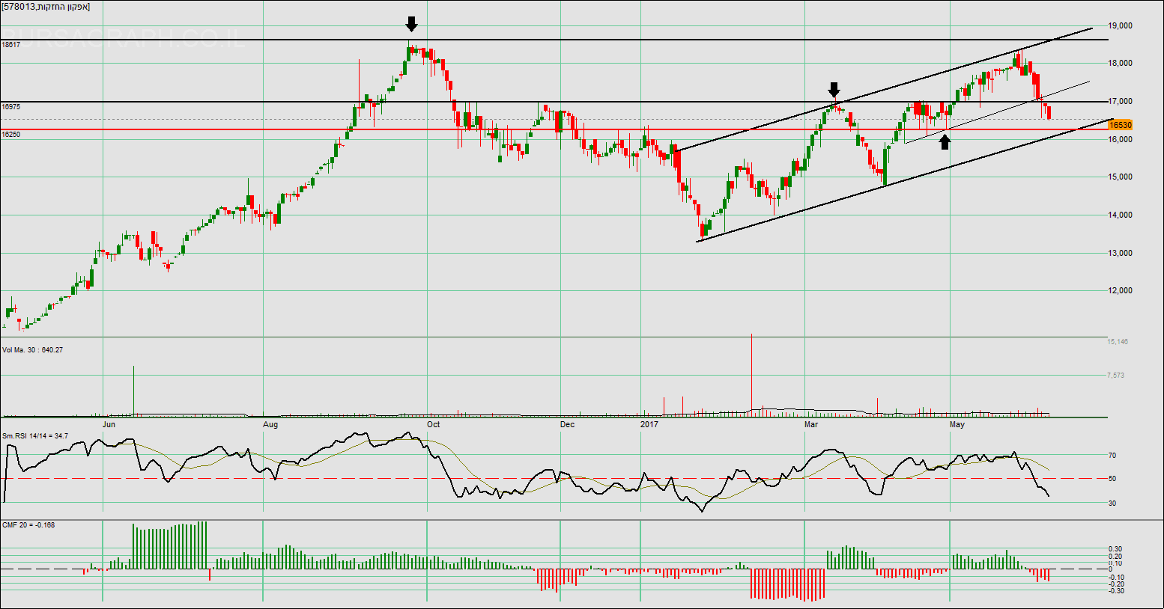The image size is (1164, 609).
Task: Select the 19,000 price axis label
Action: click(1121, 25)
